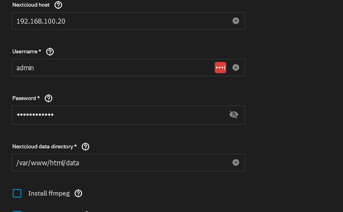Clear the admin username value
Image resolution: width=343 pixels, height=212 pixels.
236,68
